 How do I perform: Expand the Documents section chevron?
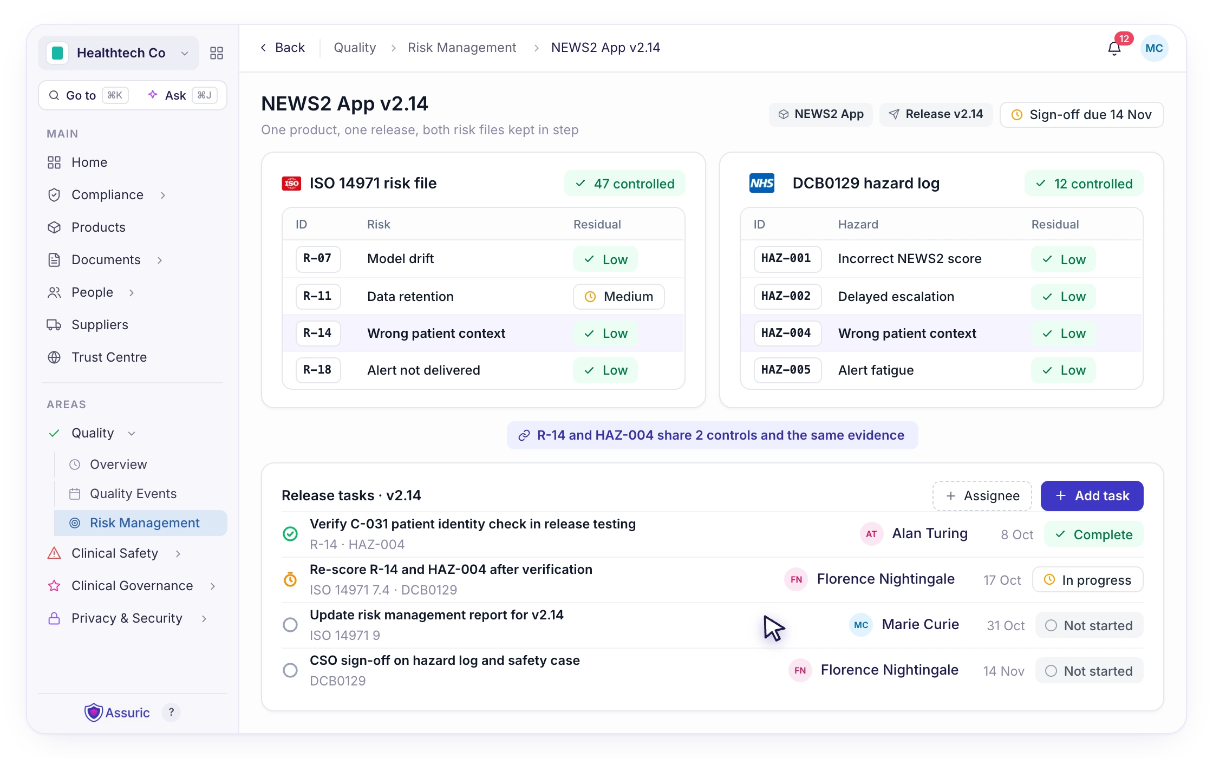coord(160,260)
